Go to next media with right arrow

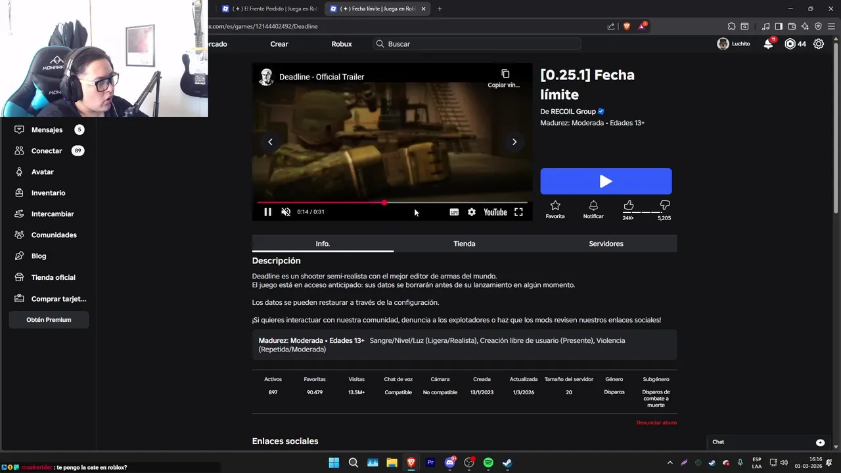514,142
